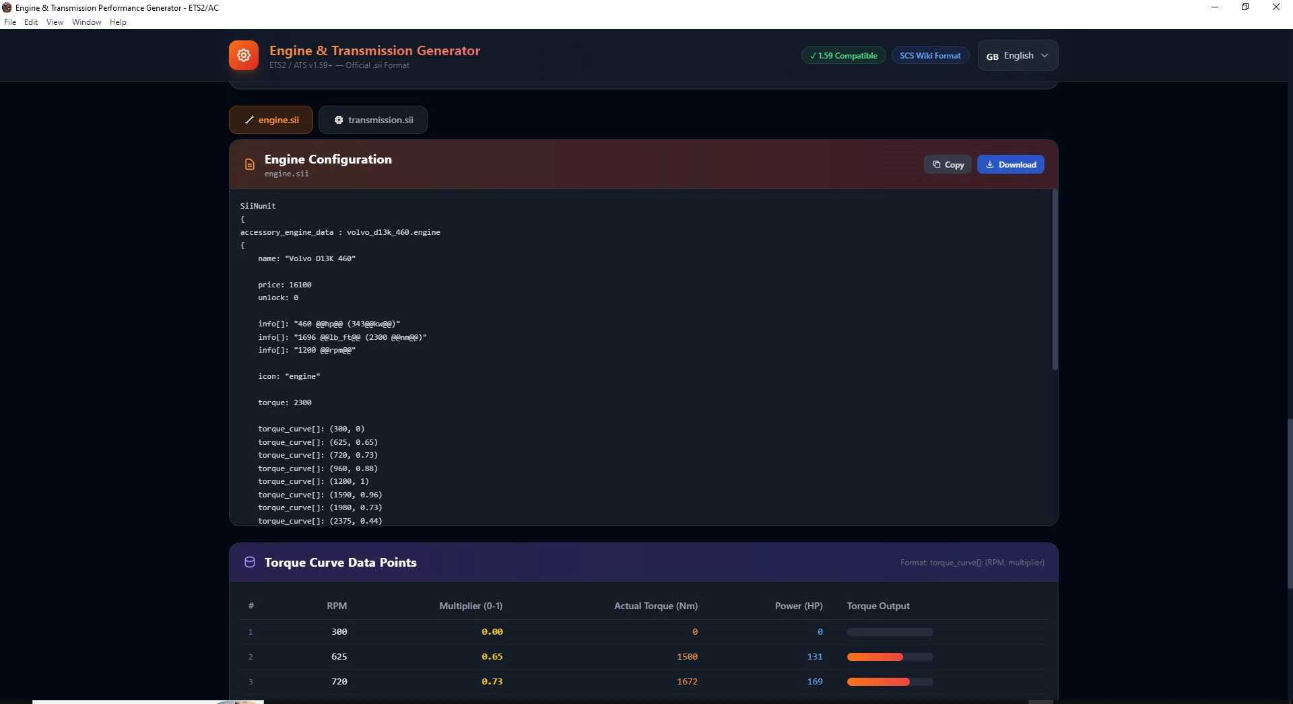Click the Engine & Transmission Generator title
1293x704 pixels.
(x=374, y=50)
